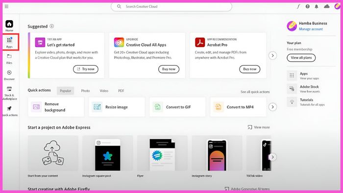The image size is (343, 193).
Task: Click the Let's get started app icon
Action: coord(40,42)
